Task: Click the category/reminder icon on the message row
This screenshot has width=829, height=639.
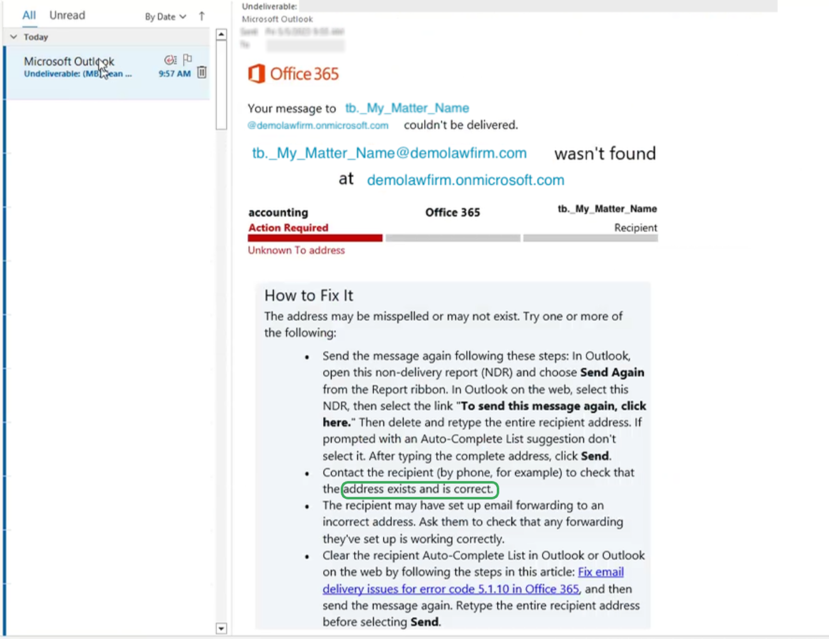Action: [170, 60]
